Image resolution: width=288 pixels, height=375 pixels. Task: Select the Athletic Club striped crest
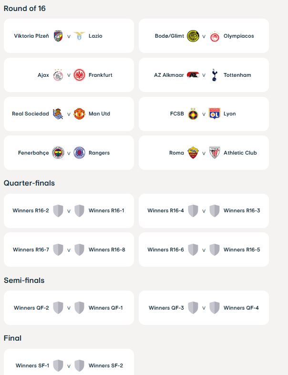point(215,153)
